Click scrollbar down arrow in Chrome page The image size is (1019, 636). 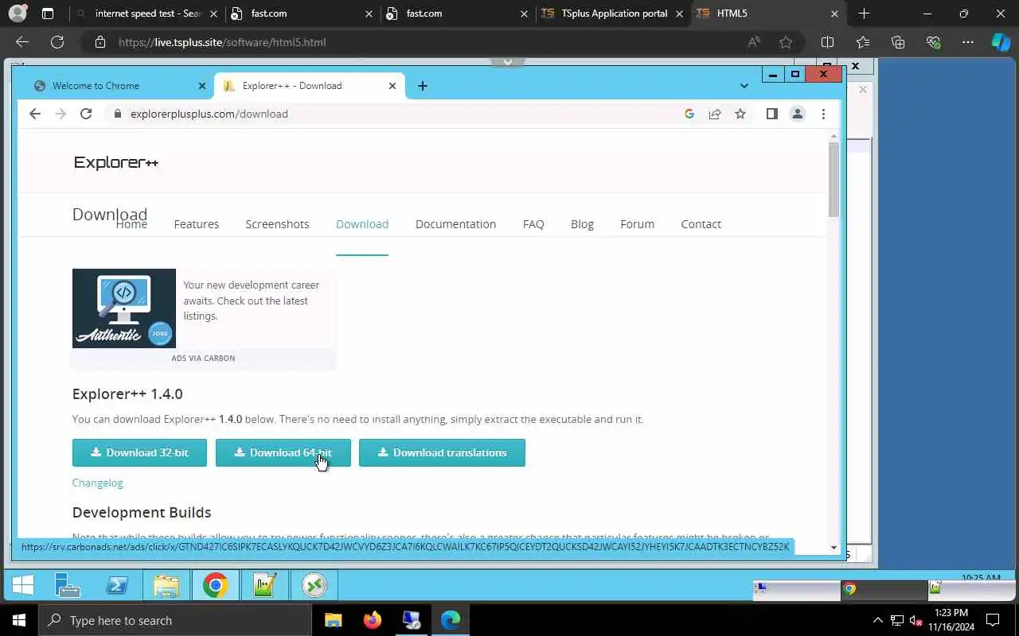834,547
